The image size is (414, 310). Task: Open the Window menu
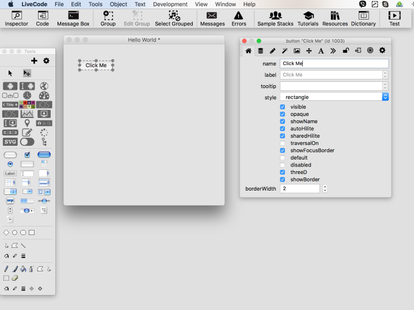pos(225,4)
